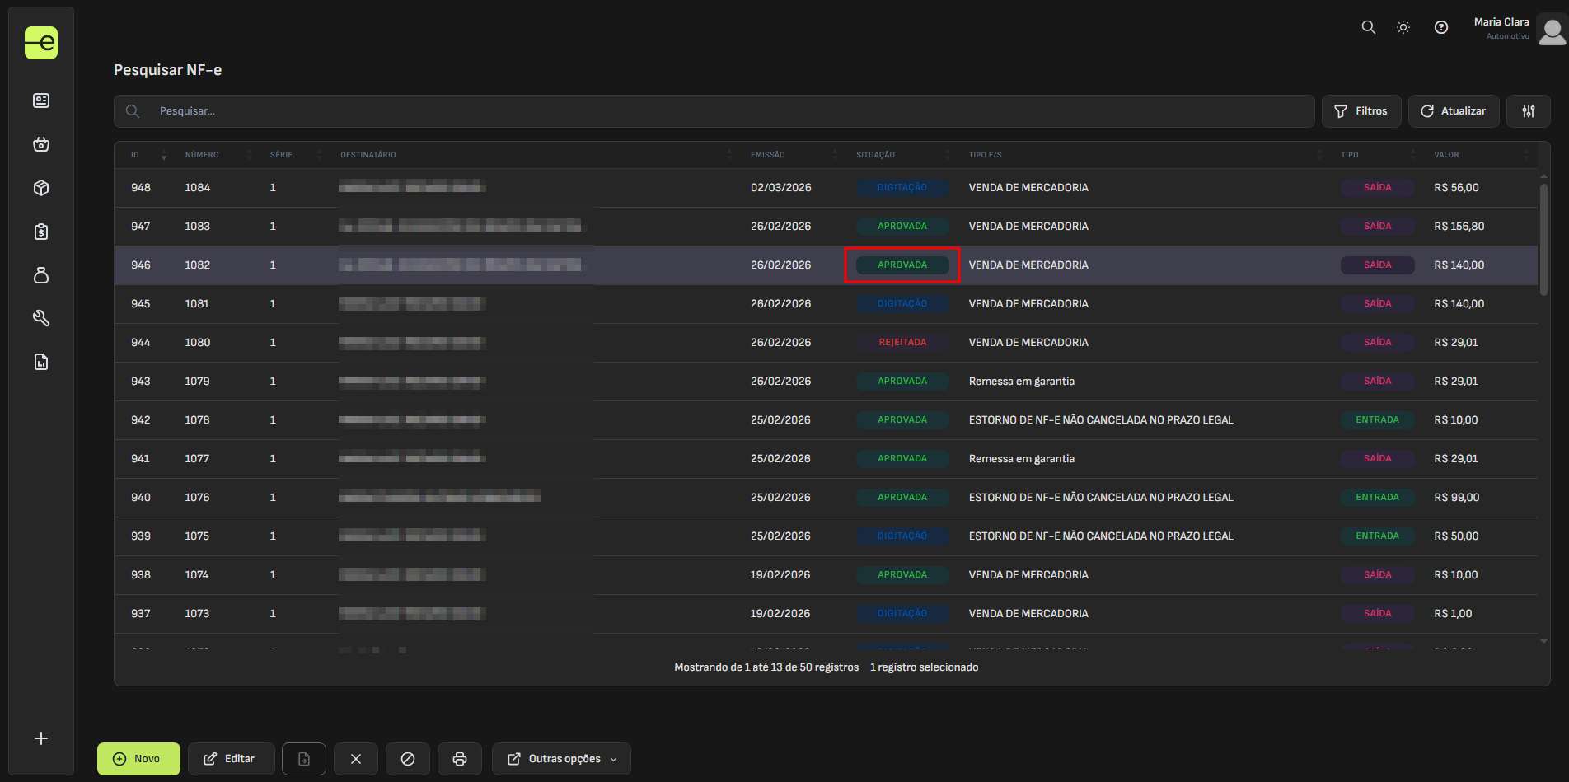Click the print button in bottom toolbar

coord(460,759)
